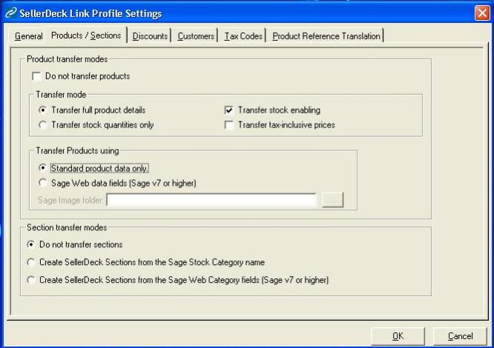Select Do not transfer sections
The image size is (494, 348).
click(x=30, y=245)
